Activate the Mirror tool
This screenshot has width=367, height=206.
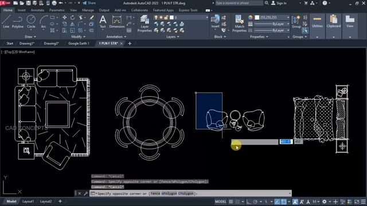point(73,24)
